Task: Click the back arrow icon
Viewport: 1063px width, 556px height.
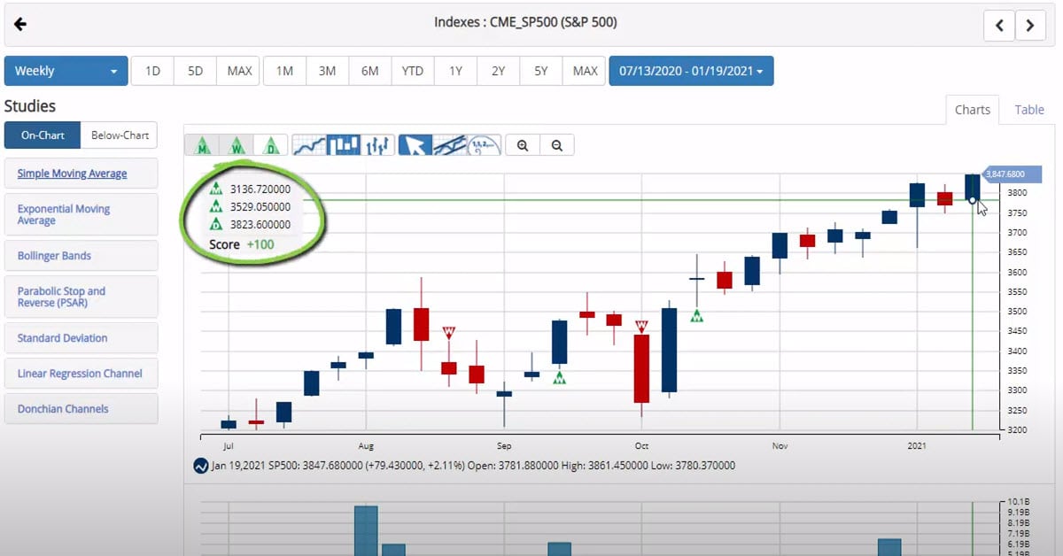Action: coord(20,24)
